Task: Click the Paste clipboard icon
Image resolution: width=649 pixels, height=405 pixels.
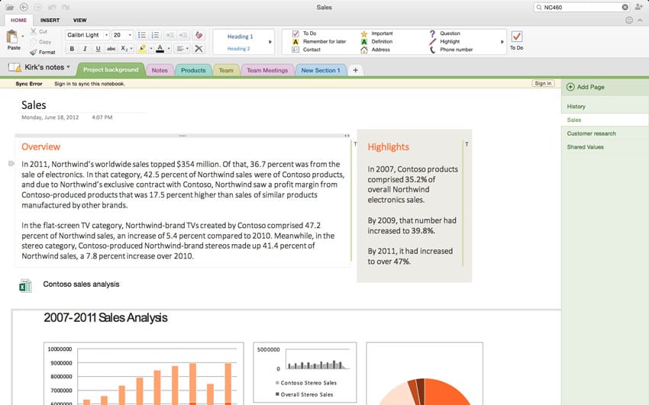Action: click(12, 37)
